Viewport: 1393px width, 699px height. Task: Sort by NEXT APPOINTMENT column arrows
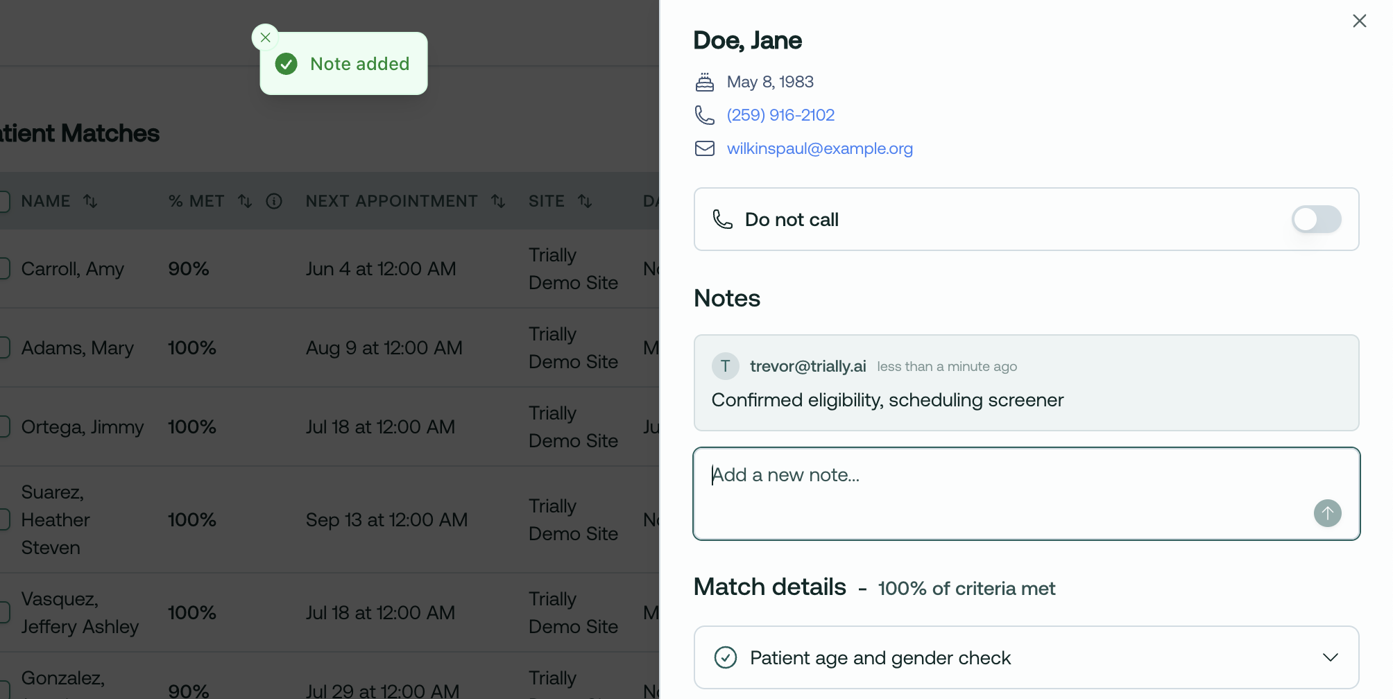point(498,201)
